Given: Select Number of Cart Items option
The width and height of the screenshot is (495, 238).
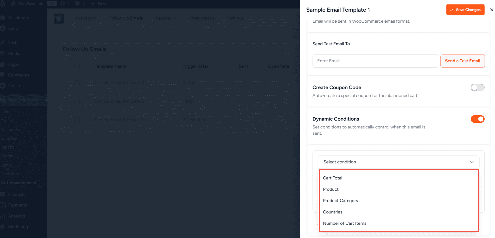Looking at the screenshot, I should (x=344, y=223).
